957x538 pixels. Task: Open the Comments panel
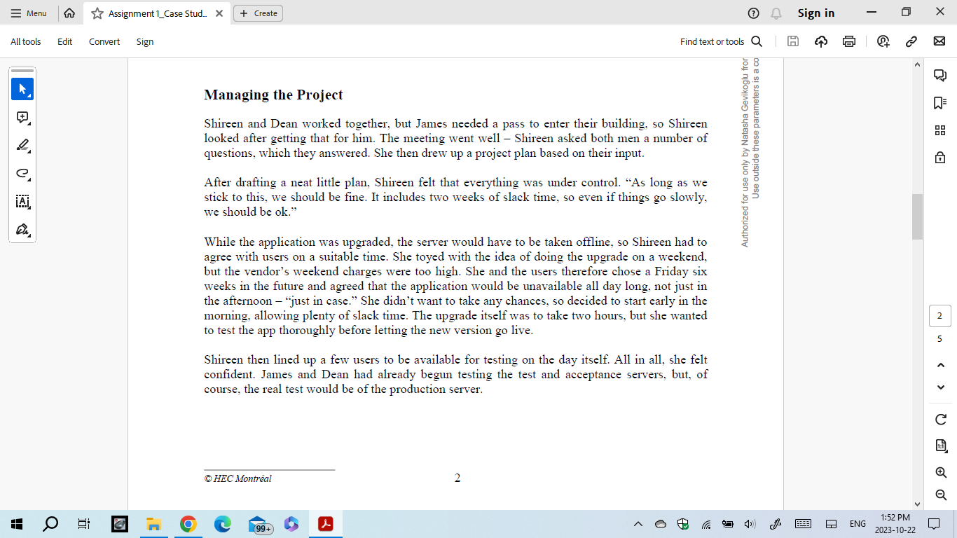tap(939, 75)
